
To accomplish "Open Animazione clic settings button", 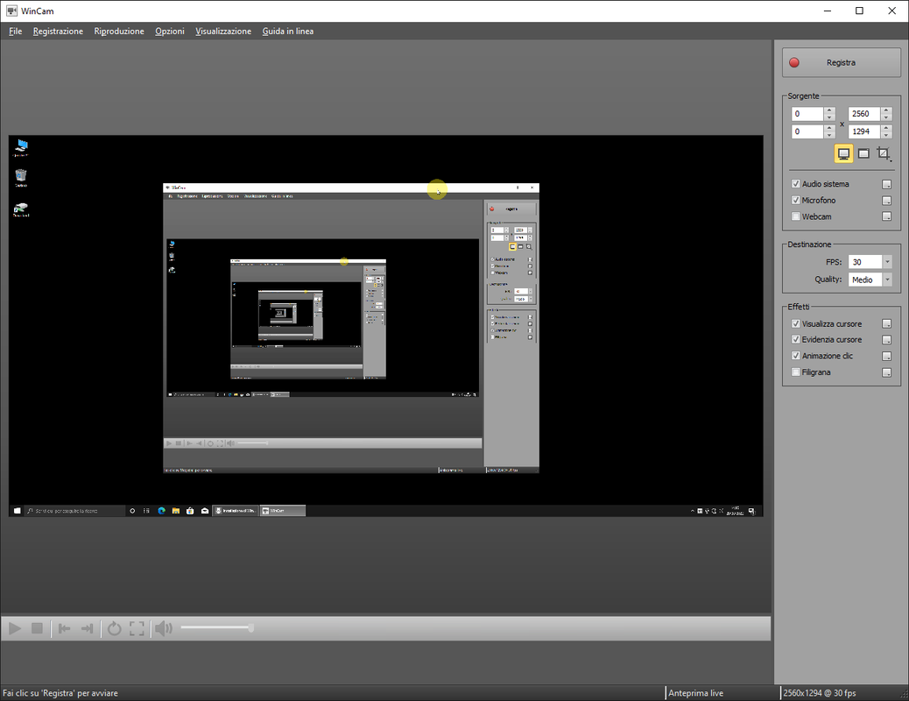I will 886,356.
